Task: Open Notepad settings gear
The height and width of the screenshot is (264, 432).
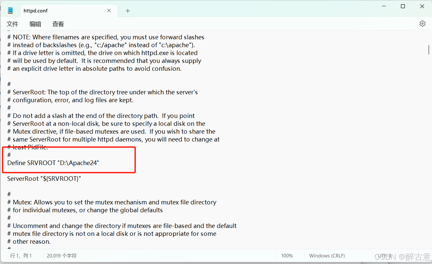Action: click(423, 24)
